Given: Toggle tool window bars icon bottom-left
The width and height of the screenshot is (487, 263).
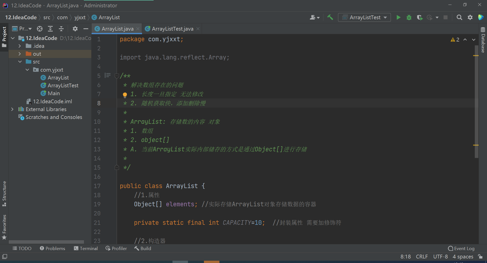Looking at the screenshot, I should 5,257.
